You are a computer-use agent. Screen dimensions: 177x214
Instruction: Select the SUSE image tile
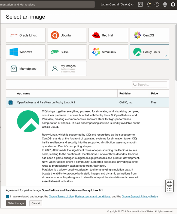(67, 52)
